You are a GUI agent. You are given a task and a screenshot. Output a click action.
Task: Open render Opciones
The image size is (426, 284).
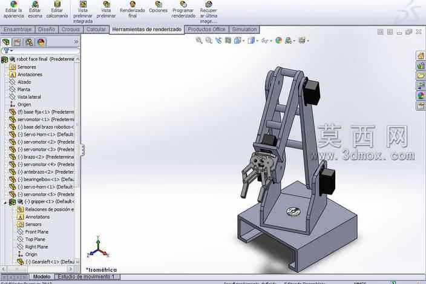click(158, 7)
